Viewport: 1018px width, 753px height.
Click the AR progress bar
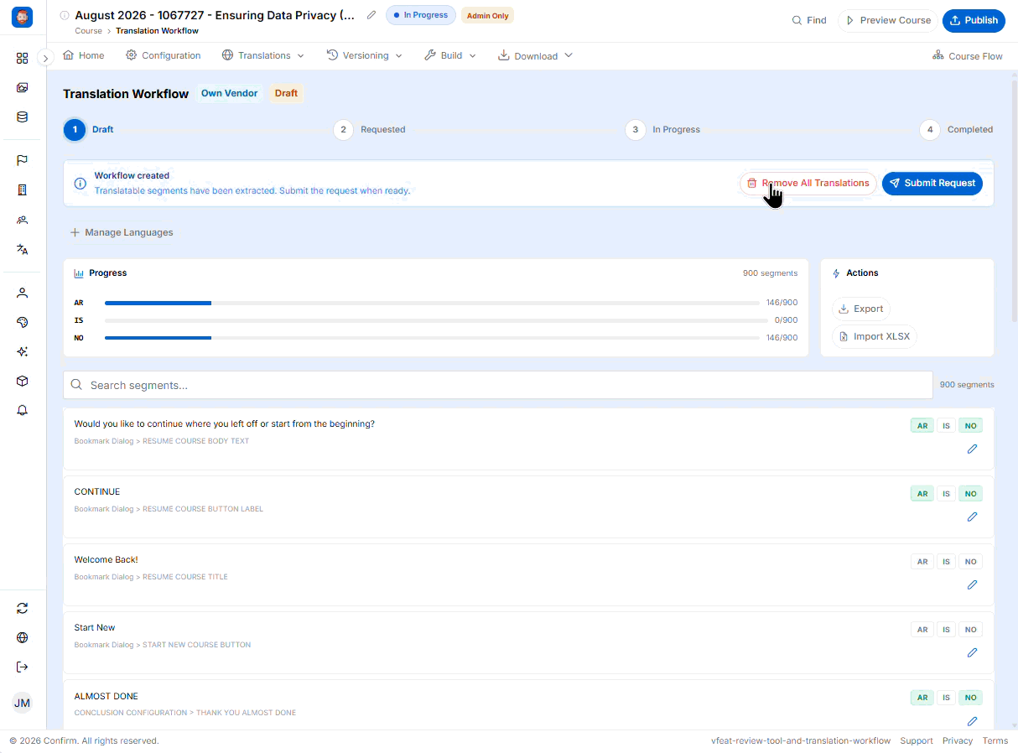(x=432, y=303)
